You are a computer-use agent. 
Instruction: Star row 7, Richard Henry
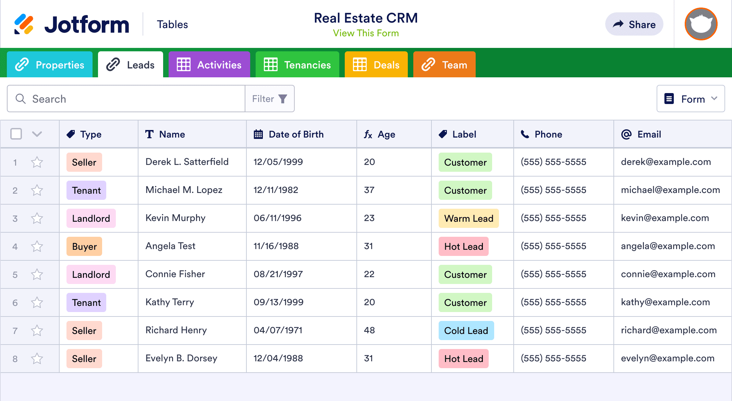pos(37,331)
